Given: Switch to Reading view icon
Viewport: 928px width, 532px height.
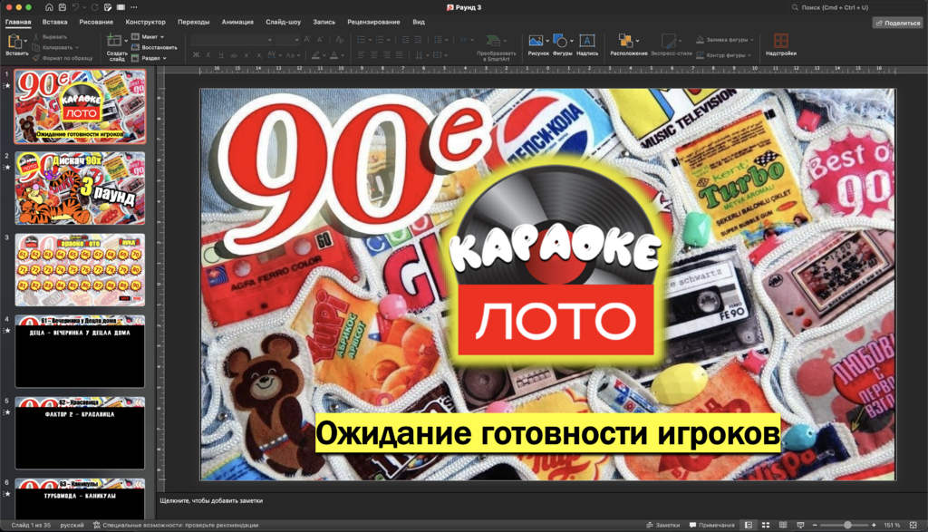Looking at the screenshot, I should coord(783,525).
